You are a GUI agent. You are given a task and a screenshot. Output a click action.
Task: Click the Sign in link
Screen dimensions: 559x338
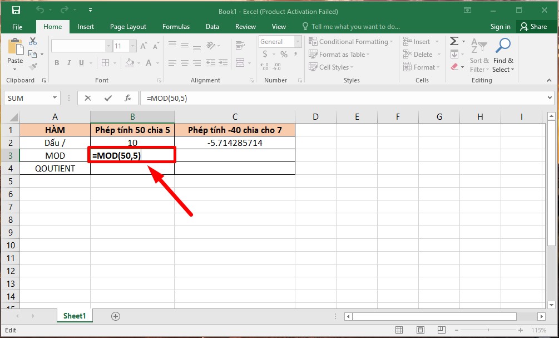coord(500,26)
